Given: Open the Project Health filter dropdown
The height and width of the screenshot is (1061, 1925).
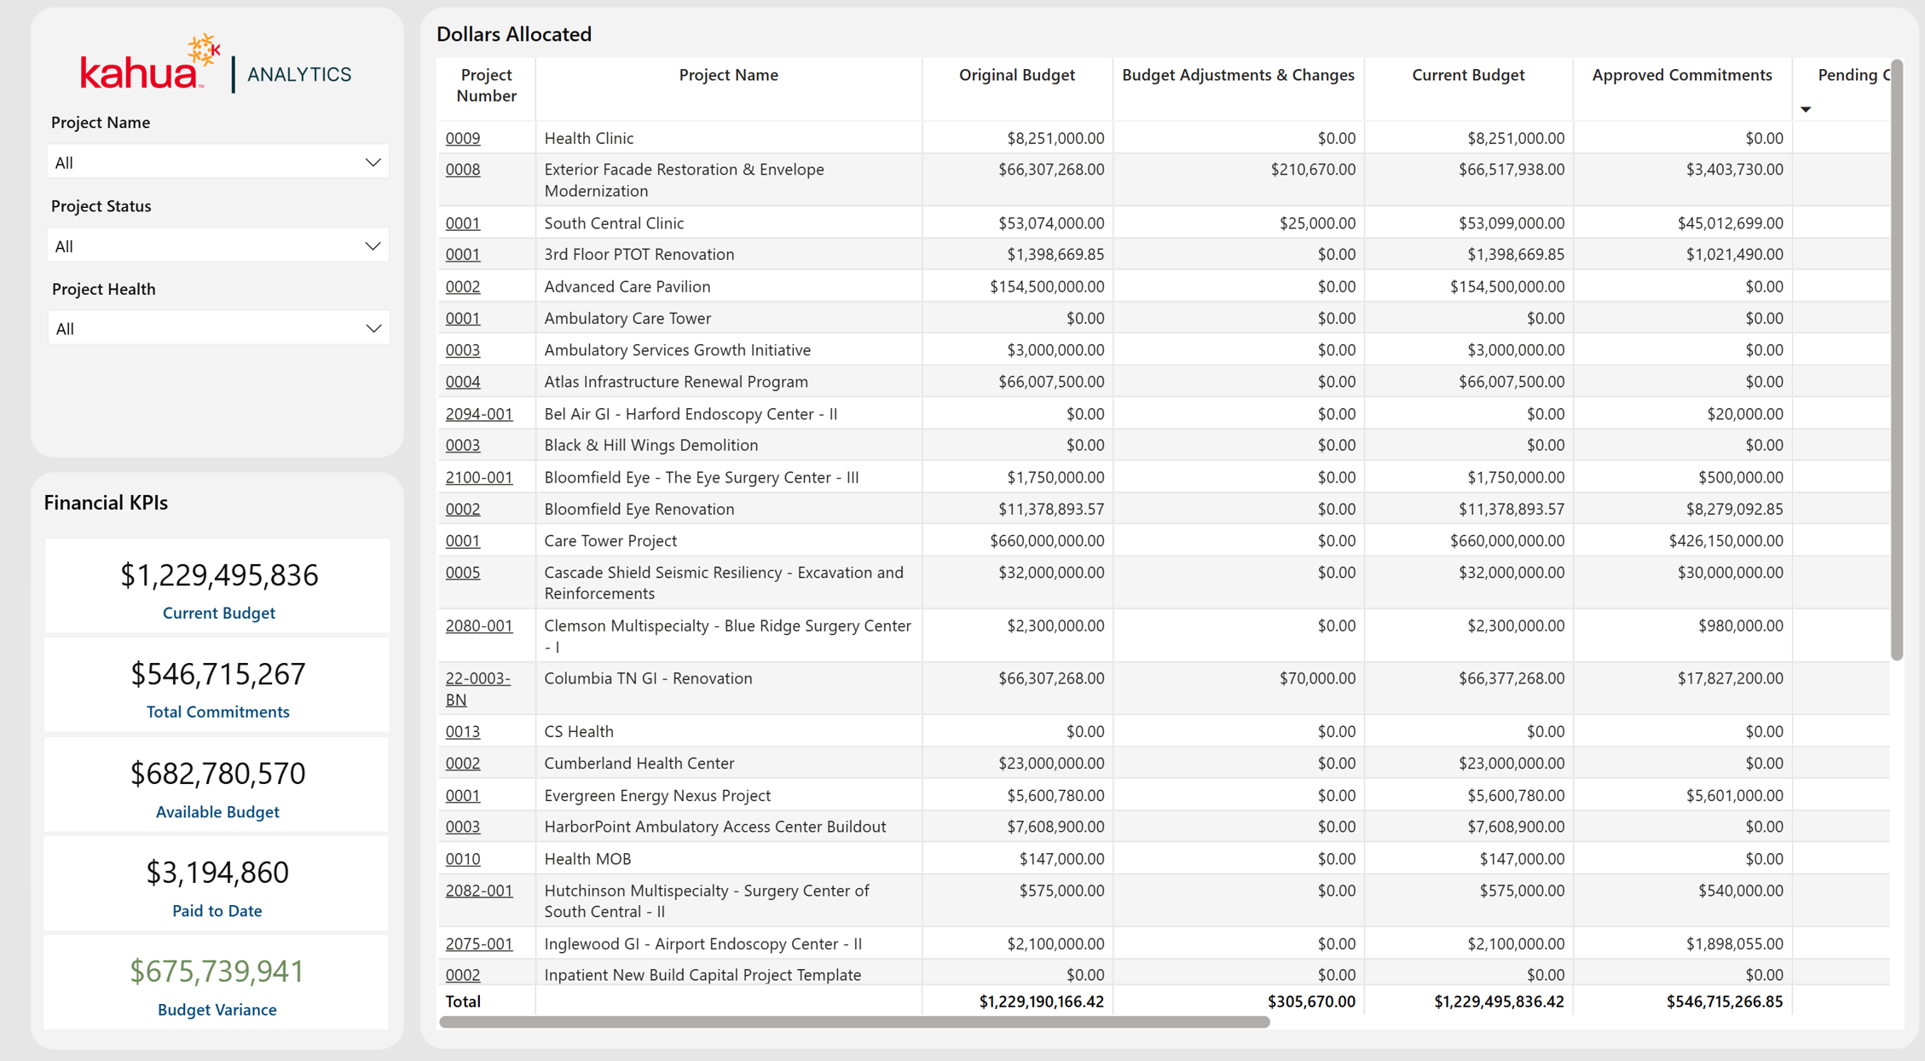Looking at the screenshot, I should [218, 328].
